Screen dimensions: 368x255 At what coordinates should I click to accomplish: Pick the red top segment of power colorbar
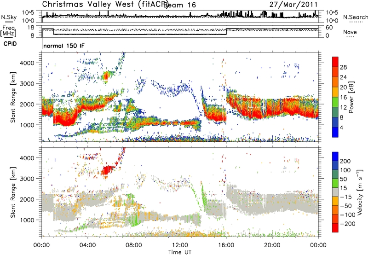[x=335, y=62]
